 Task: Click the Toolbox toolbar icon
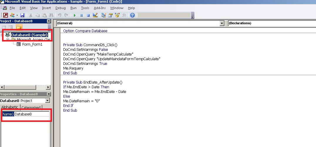(124, 15)
